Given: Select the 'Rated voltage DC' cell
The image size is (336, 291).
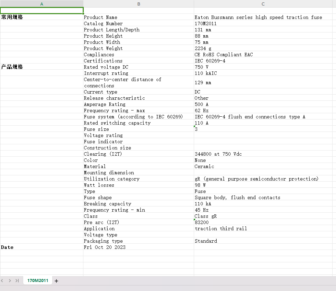Looking at the screenshot, I should pyautogui.click(x=139, y=67).
